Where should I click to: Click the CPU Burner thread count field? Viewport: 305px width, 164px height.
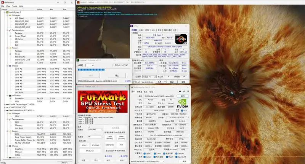[x=90, y=65]
